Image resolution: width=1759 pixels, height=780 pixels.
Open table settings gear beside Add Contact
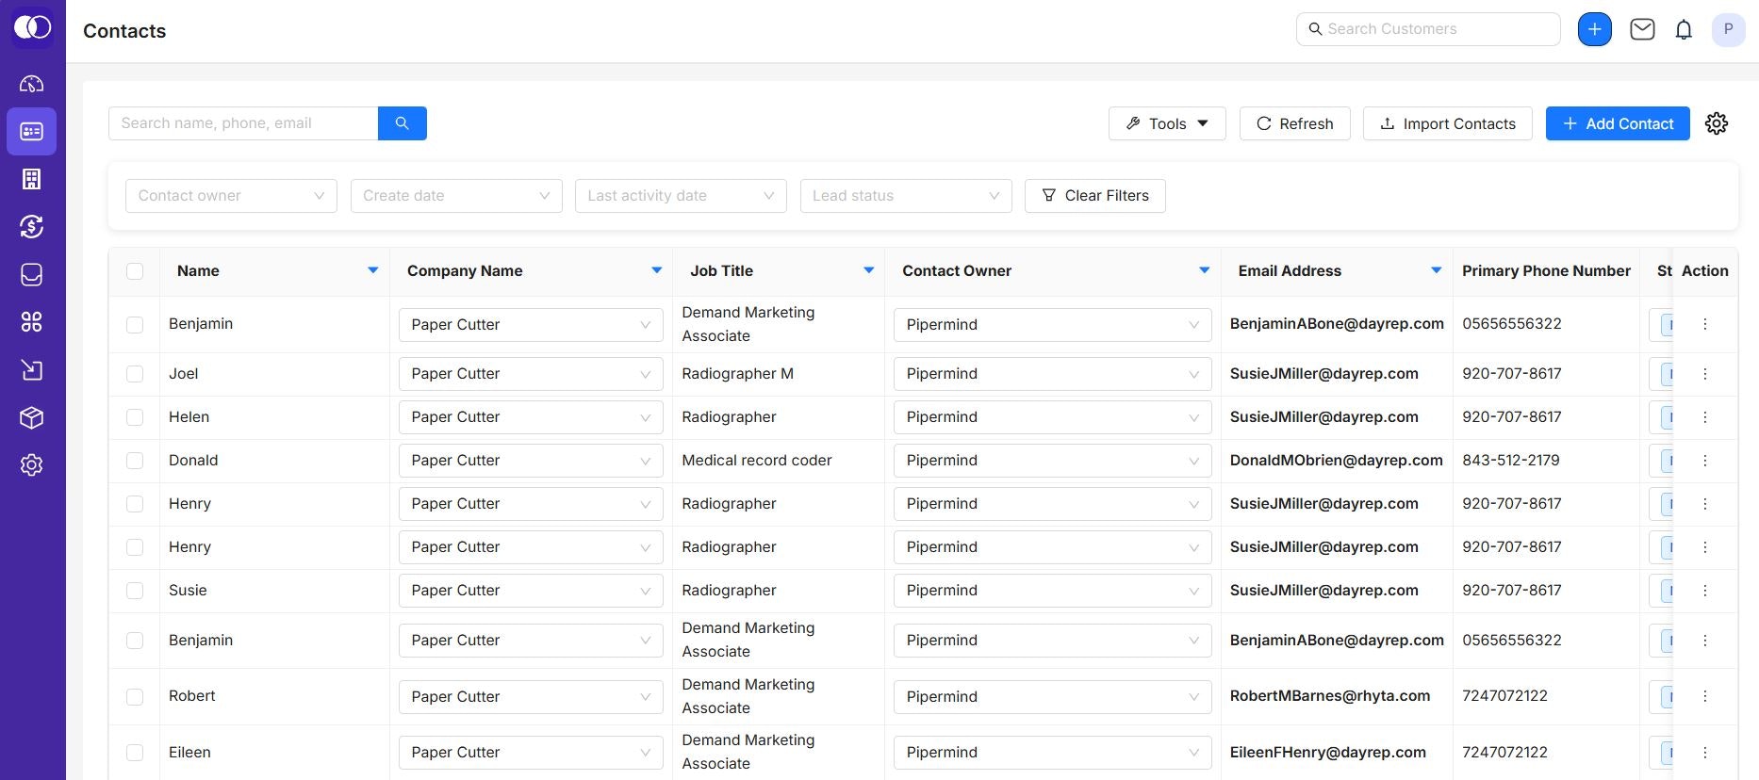[1717, 123]
